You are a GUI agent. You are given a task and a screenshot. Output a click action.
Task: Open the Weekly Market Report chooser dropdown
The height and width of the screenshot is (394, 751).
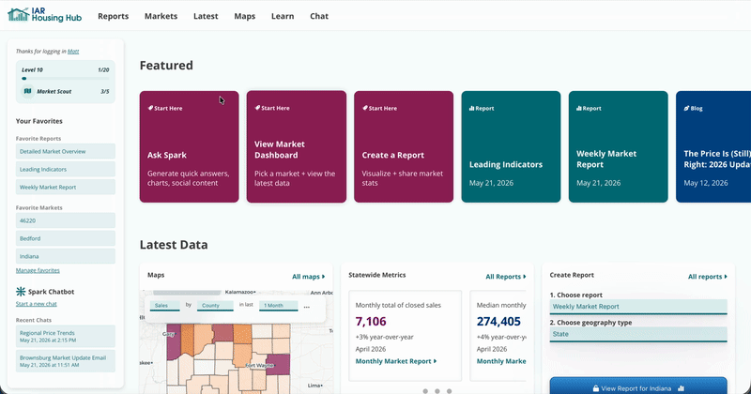(638, 307)
